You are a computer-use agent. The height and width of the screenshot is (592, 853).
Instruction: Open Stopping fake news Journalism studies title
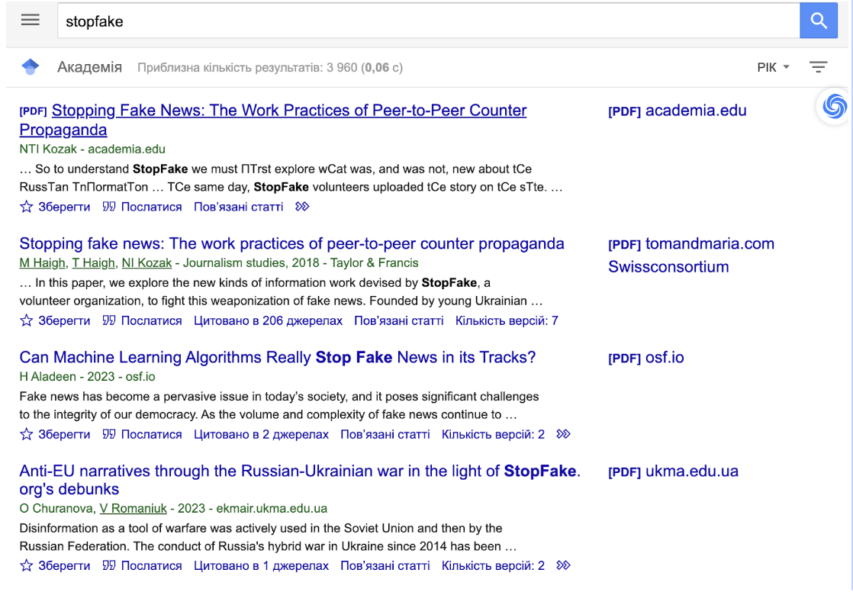pos(291,243)
